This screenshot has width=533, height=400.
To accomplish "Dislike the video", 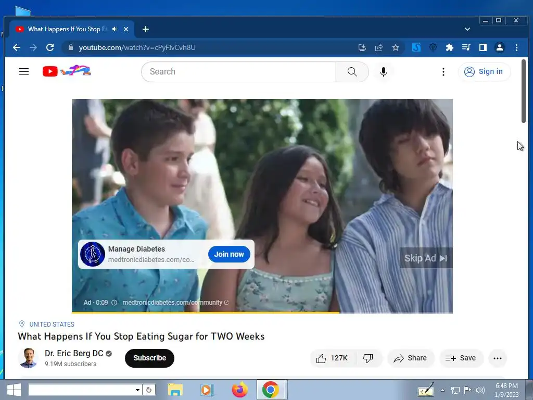I will [x=369, y=358].
